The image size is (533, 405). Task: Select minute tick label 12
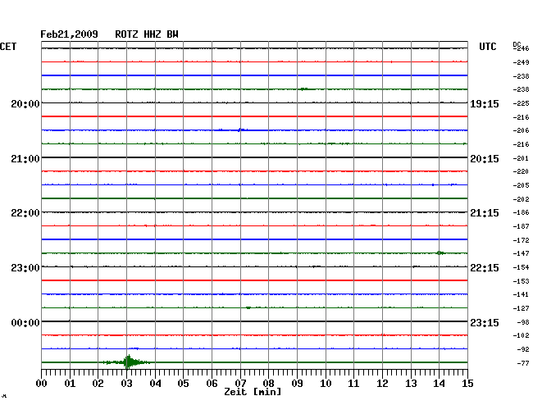click(382, 384)
